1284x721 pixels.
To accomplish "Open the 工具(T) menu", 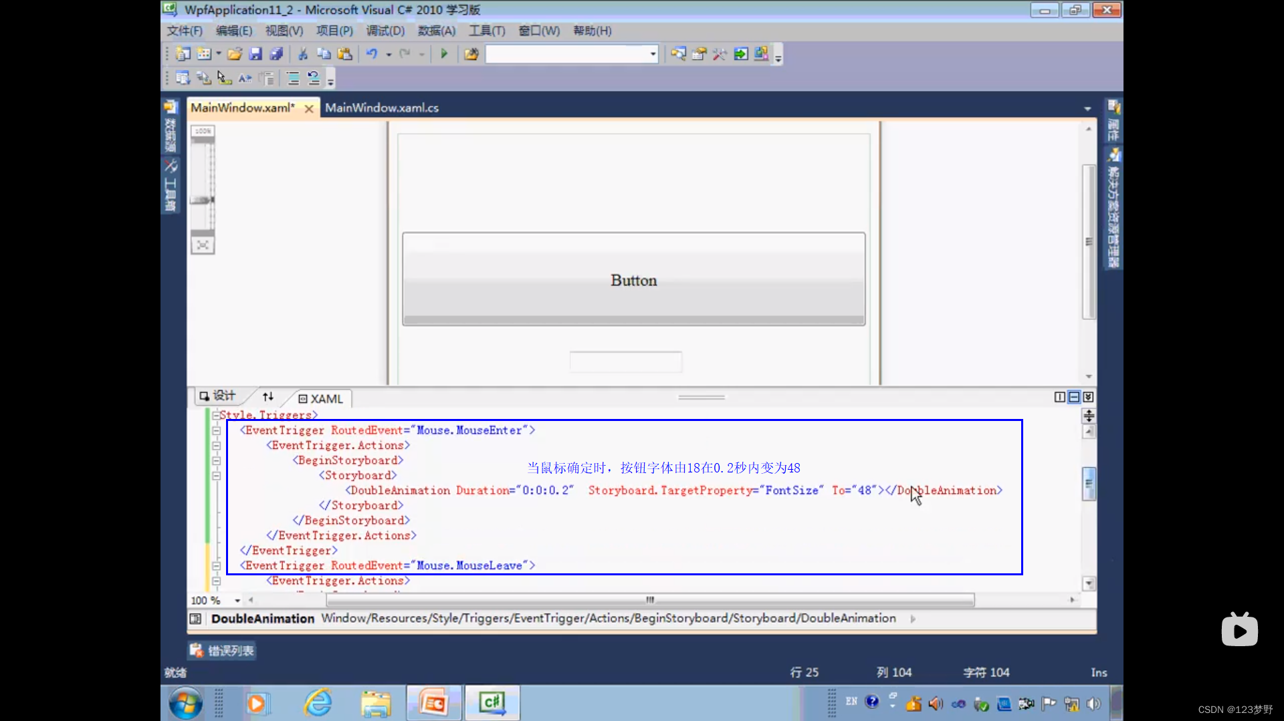I will (x=487, y=31).
